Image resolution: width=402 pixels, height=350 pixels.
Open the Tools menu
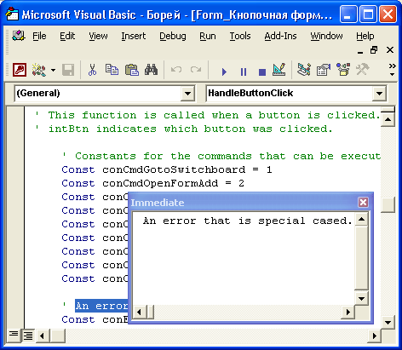coord(240,37)
